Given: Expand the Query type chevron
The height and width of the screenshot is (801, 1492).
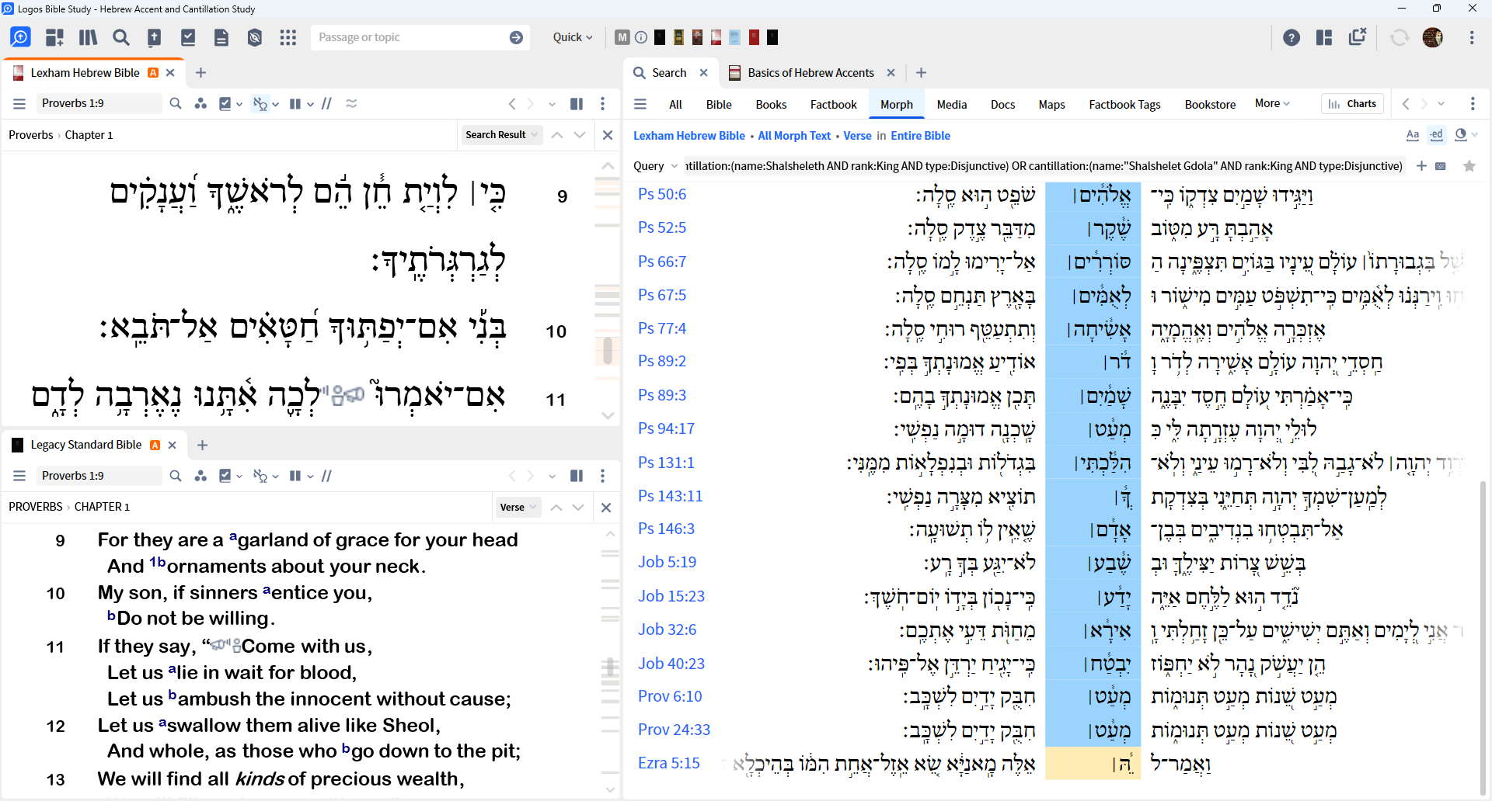Looking at the screenshot, I should pyautogui.click(x=675, y=166).
